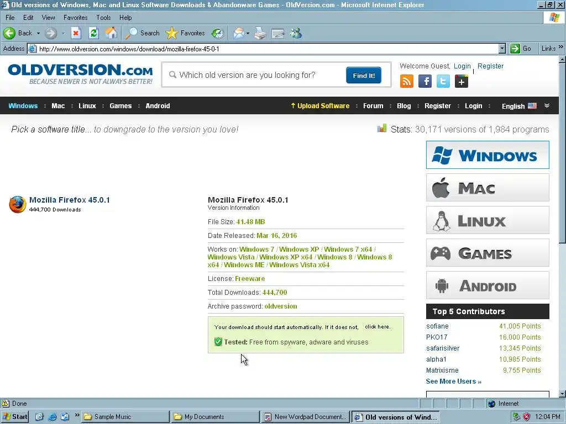This screenshot has height=424, width=566.
Task: Click the red security shield tray icon
Action: click(x=527, y=417)
